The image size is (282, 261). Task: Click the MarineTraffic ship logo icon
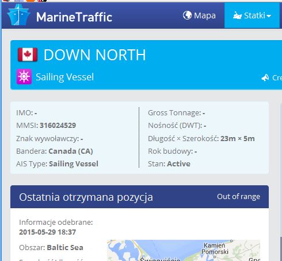coord(18,15)
